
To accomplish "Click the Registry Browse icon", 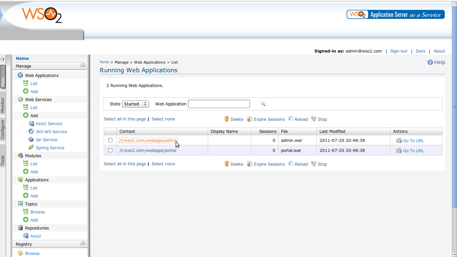I will pos(20,253).
